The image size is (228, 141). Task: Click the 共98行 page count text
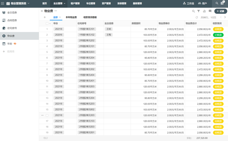208,17
